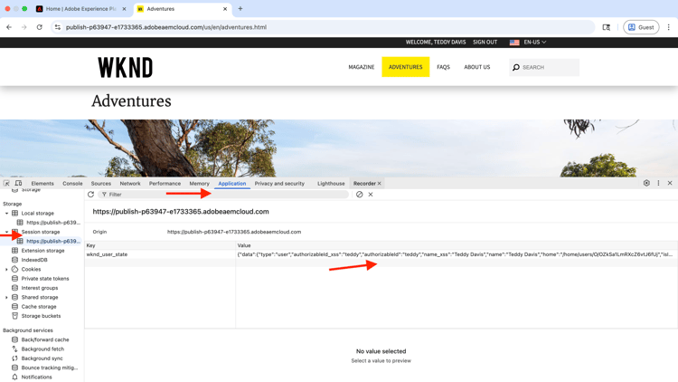Click the Sign Out link
The height and width of the screenshot is (382, 678).
tap(485, 42)
